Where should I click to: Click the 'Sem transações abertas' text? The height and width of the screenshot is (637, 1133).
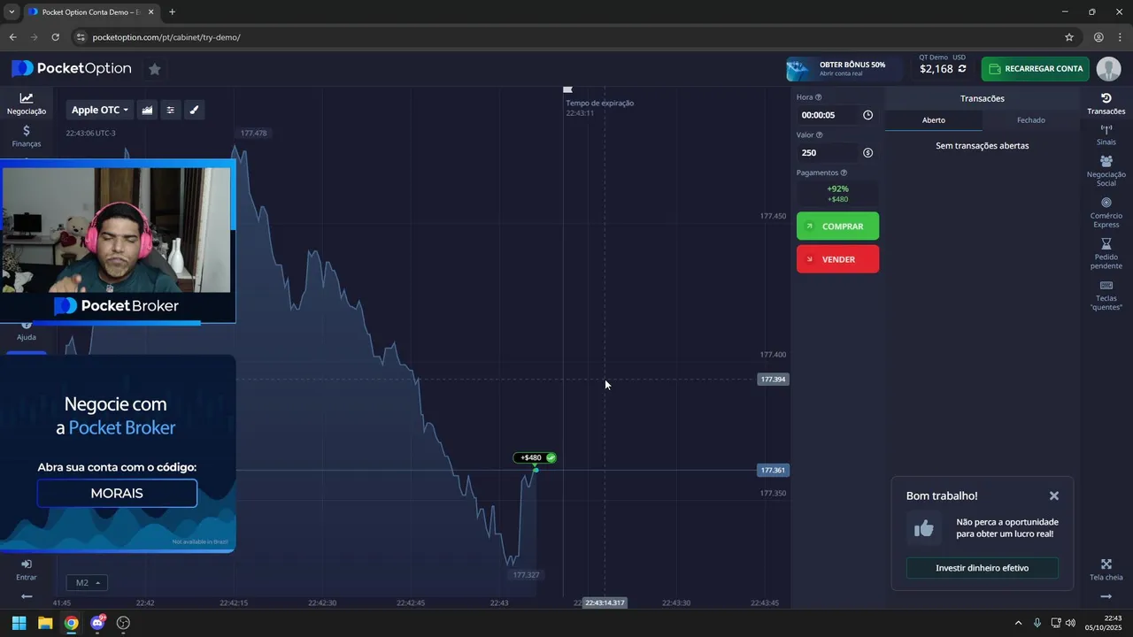982,146
